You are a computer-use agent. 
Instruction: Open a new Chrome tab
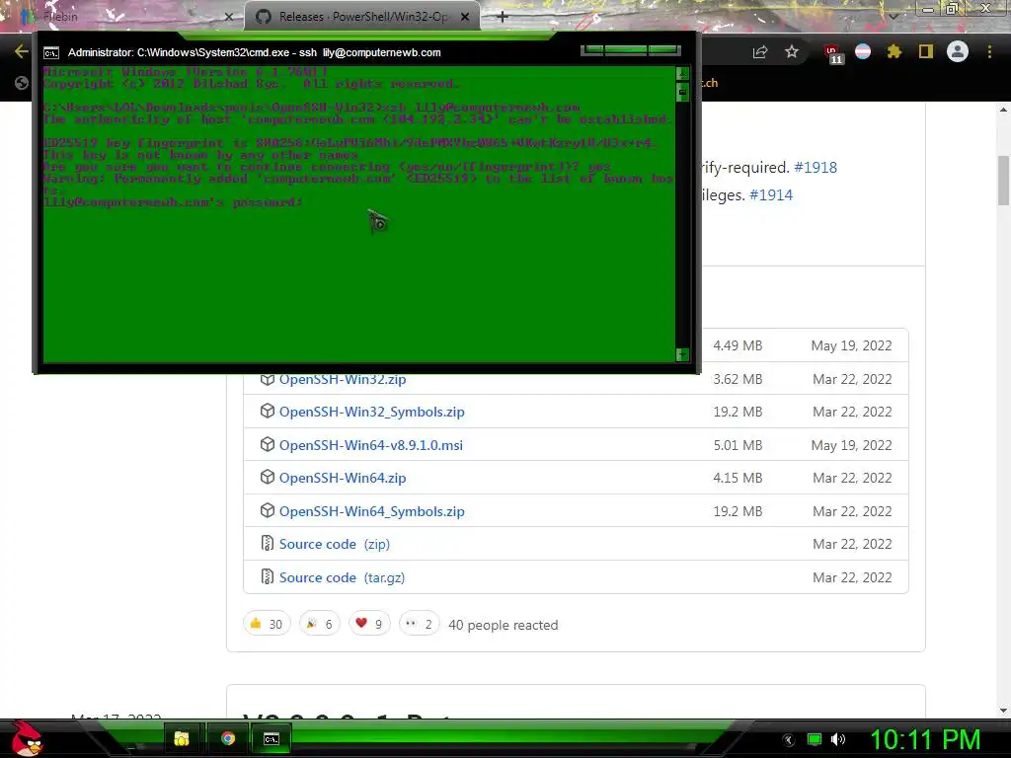tap(503, 17)
